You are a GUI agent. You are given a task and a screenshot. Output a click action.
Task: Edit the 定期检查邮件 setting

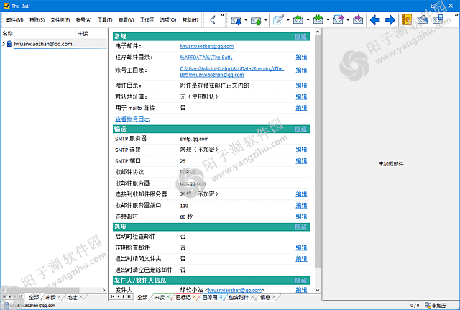click(301, 247)
